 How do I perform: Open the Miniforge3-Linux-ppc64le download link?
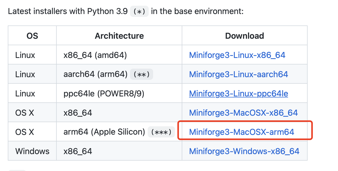click(x=238, y=93)
